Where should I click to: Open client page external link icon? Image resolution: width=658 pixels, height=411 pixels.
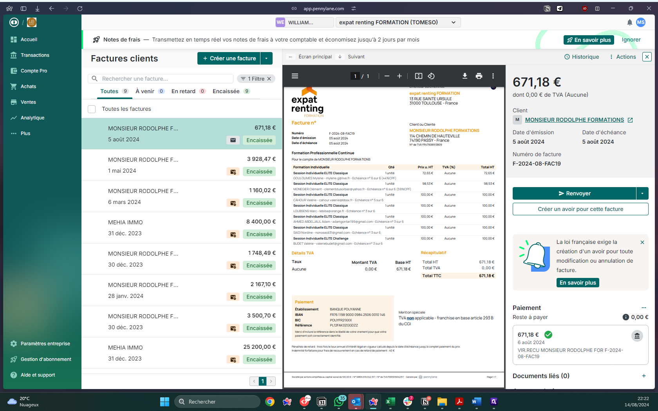(630, 120)
